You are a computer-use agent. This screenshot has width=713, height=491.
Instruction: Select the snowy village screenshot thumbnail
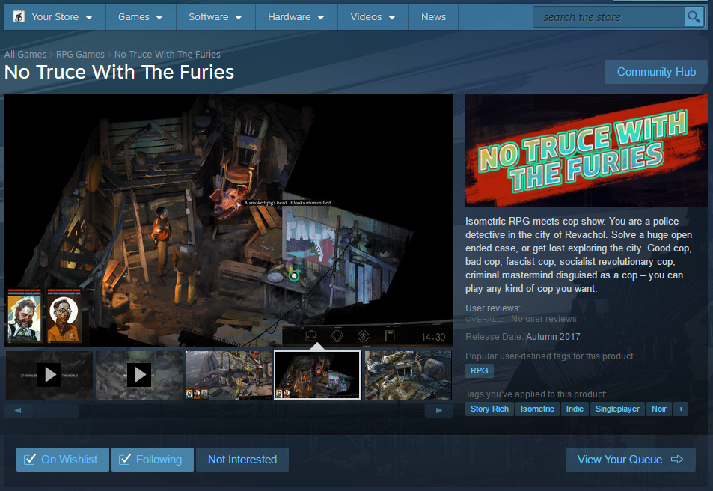(408, 375)
